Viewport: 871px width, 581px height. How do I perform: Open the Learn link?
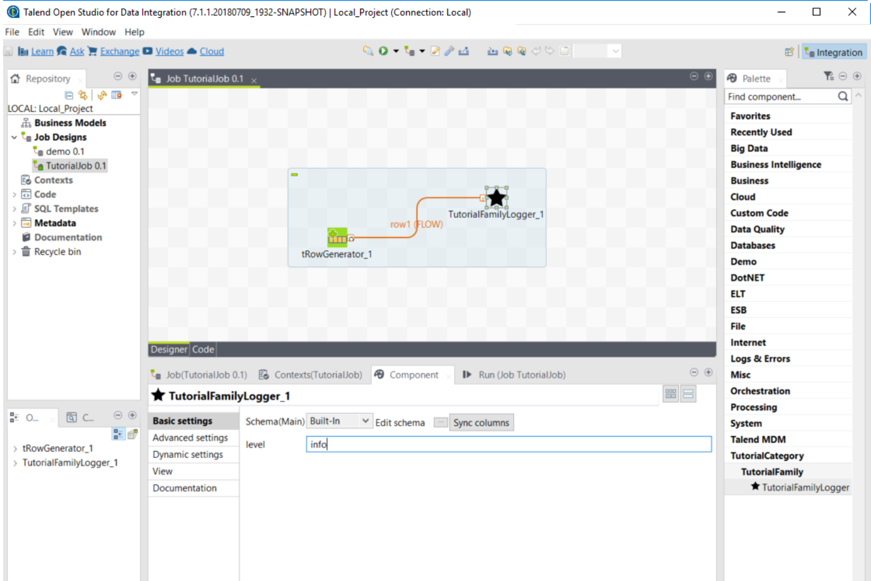click(42, 51)
